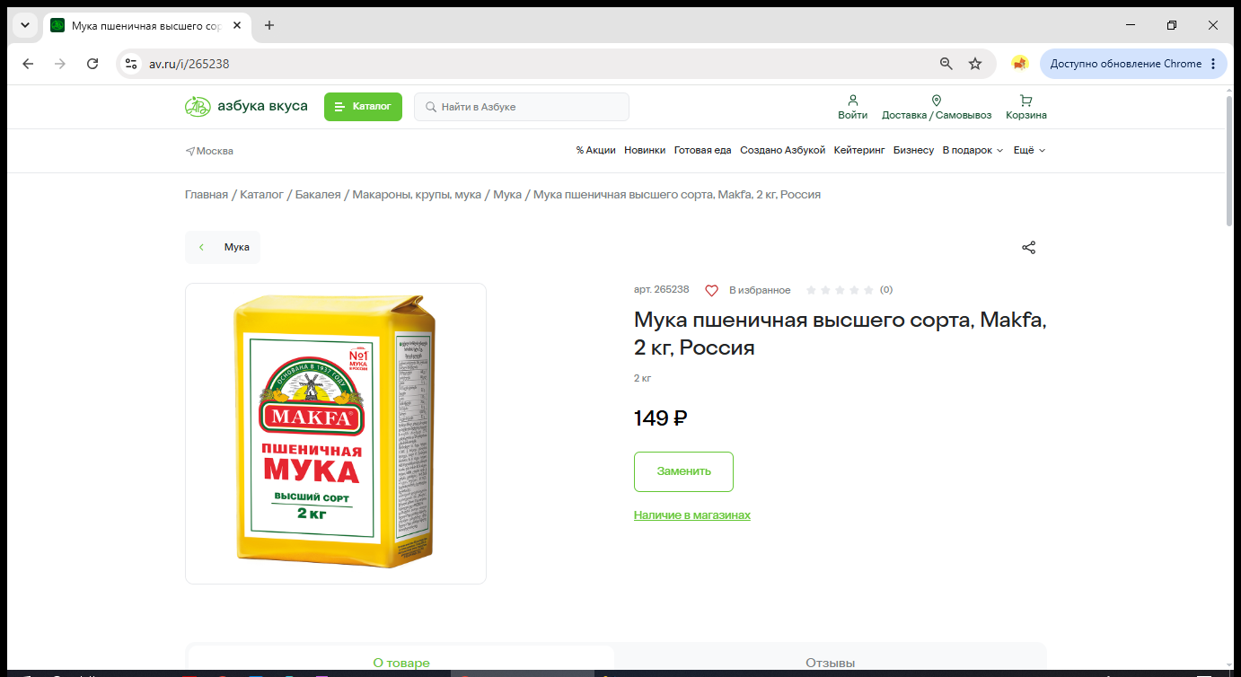Open the Кейтеринг menu item

pyautogui.click(x=859, y=150)
